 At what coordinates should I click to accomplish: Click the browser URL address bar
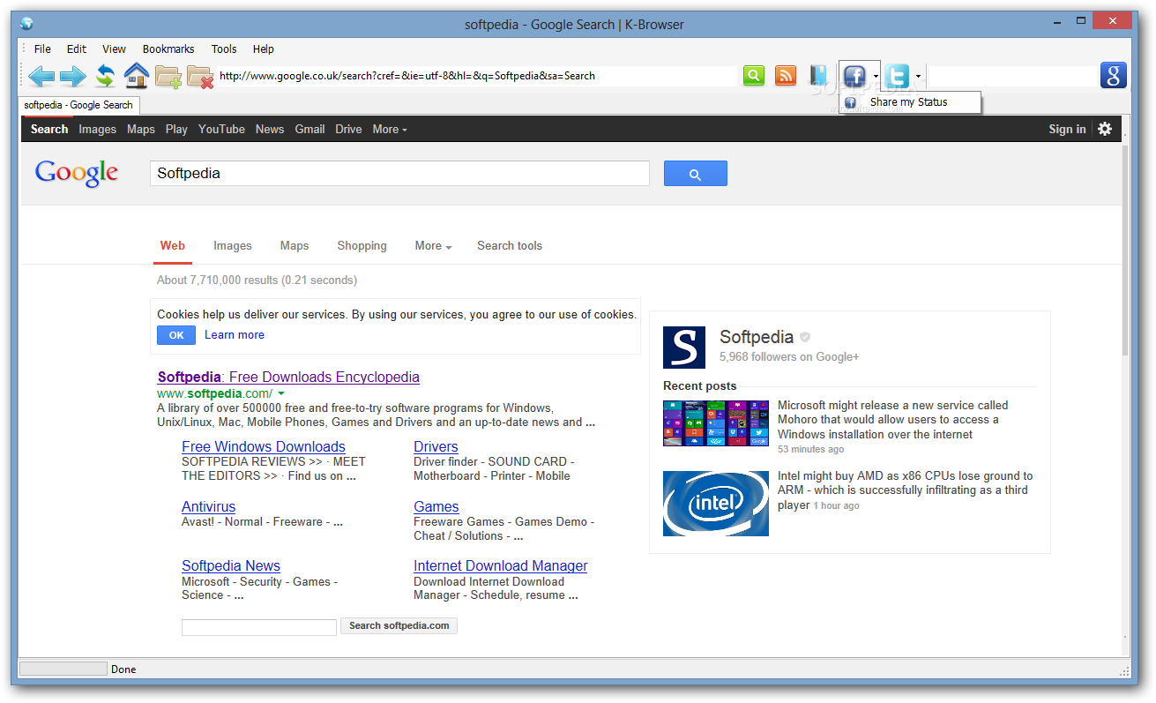[476, 76]
